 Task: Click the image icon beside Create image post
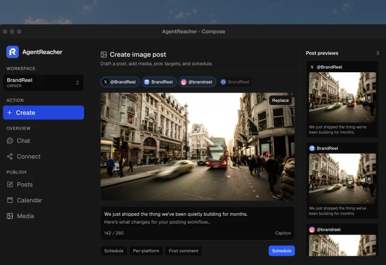[x=103, y=54]
